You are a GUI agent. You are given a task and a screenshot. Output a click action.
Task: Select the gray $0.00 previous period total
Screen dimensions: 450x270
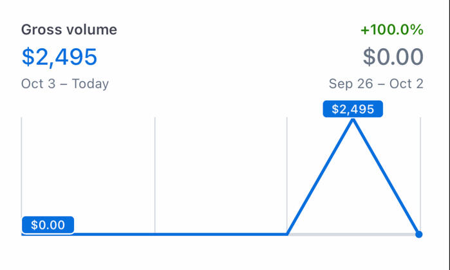click(393, 57)
